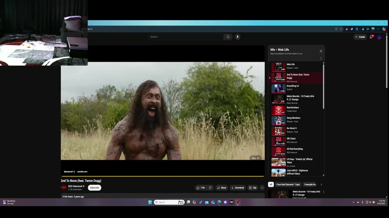389x218 pixels.
Task: Click into the YouTube search field
Action: (186, 37)
